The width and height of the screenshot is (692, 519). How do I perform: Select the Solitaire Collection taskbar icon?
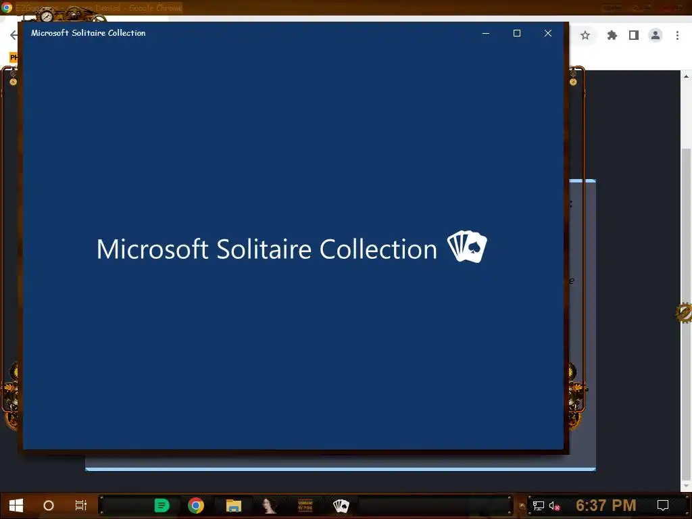tap(341, 505)
